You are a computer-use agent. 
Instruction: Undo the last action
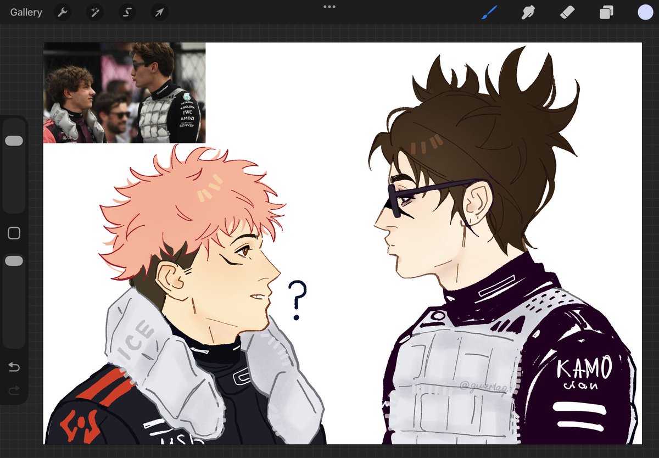click(x=14, y=367)
